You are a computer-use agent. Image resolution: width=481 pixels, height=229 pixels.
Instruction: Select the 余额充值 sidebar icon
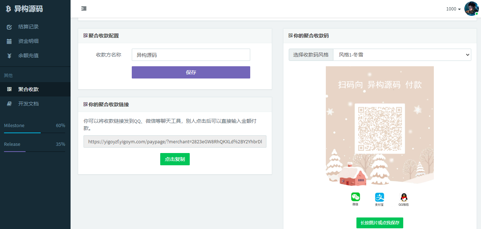[9, 56]
